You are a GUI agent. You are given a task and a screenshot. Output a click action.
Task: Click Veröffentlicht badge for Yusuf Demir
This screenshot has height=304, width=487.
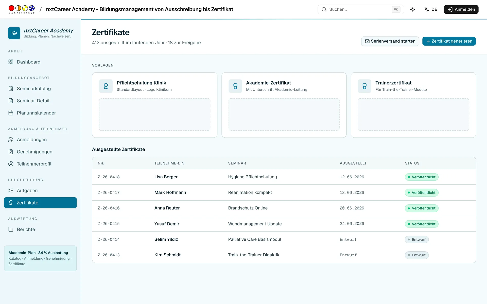pos(422,224)
